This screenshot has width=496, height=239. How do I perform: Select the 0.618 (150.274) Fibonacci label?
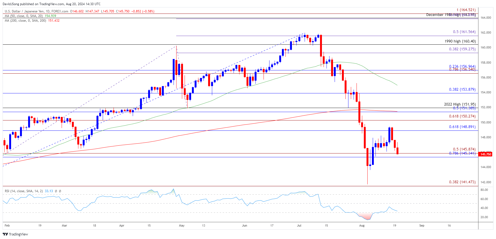462,116
